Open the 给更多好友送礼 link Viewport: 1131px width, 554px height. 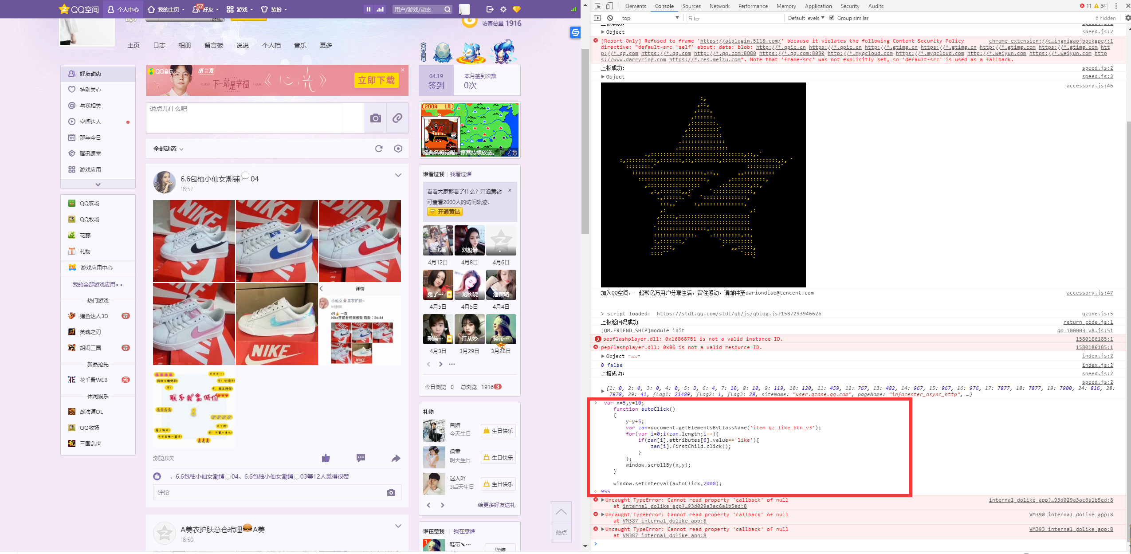coord(496,505)
